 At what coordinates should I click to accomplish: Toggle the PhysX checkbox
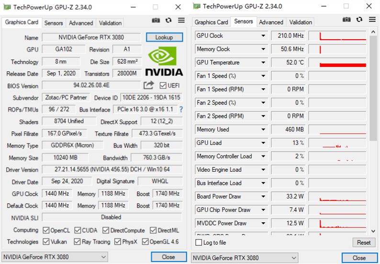click(x=118, y=242)
